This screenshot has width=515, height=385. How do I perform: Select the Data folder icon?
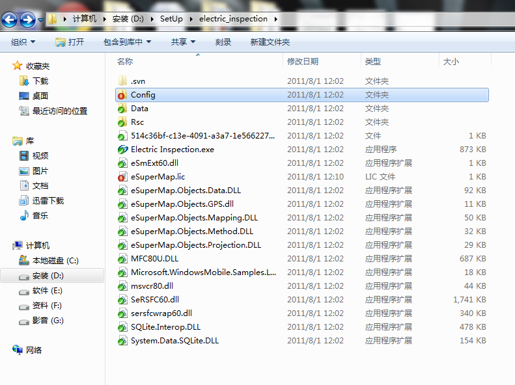(122, 108)
